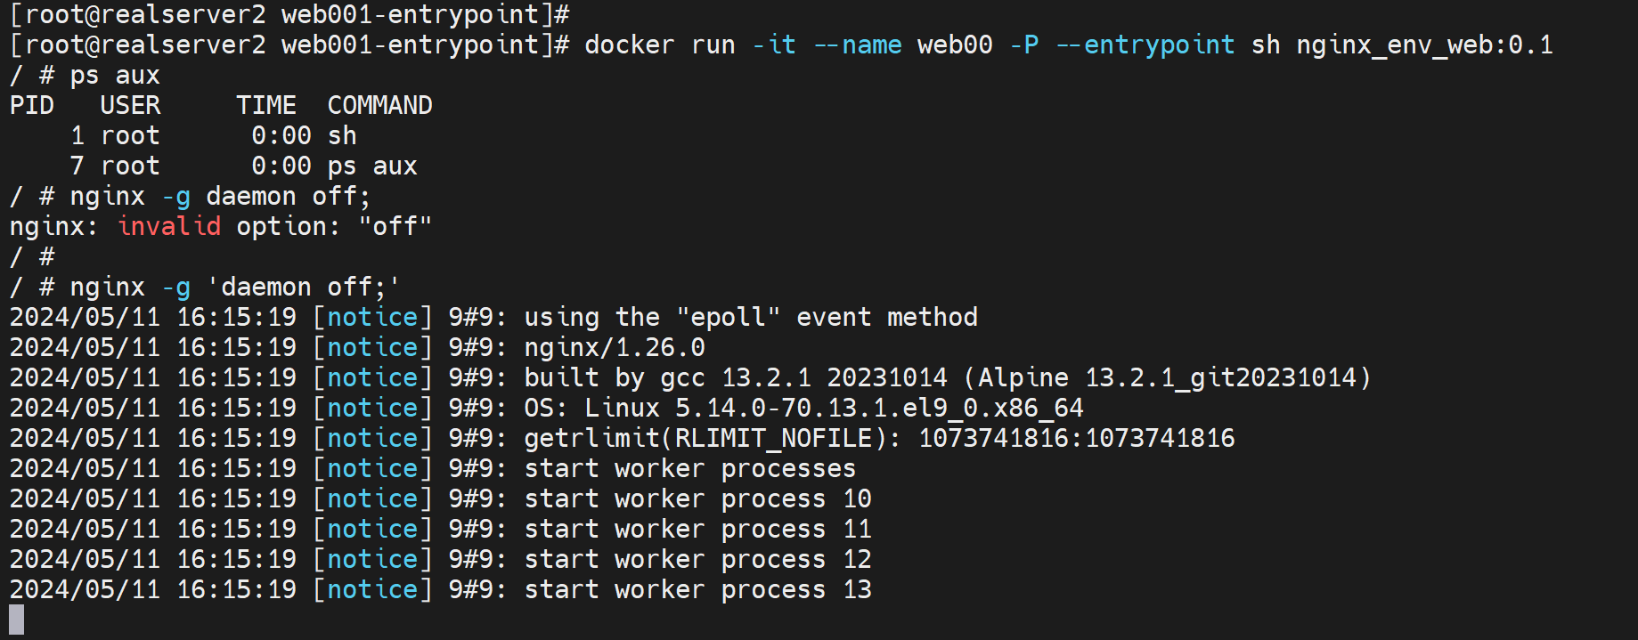Click the "--entrypoint" option in docker command

pos(1145,45)
